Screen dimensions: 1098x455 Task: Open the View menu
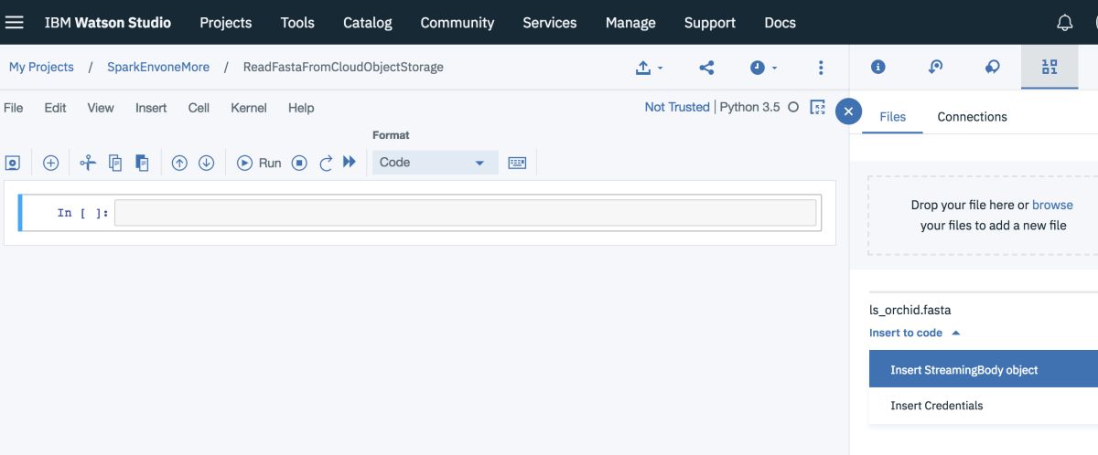pyautogui.click(x=101, y=108)
